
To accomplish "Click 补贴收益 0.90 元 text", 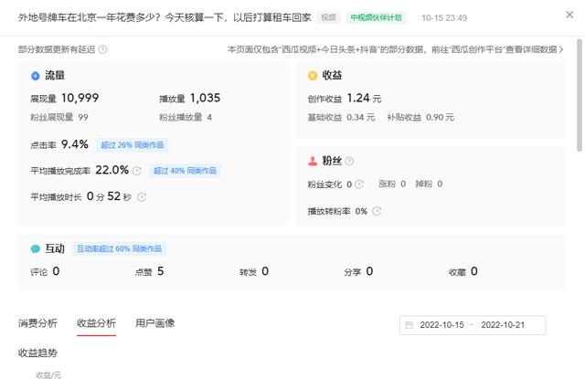I will point(420,118).
